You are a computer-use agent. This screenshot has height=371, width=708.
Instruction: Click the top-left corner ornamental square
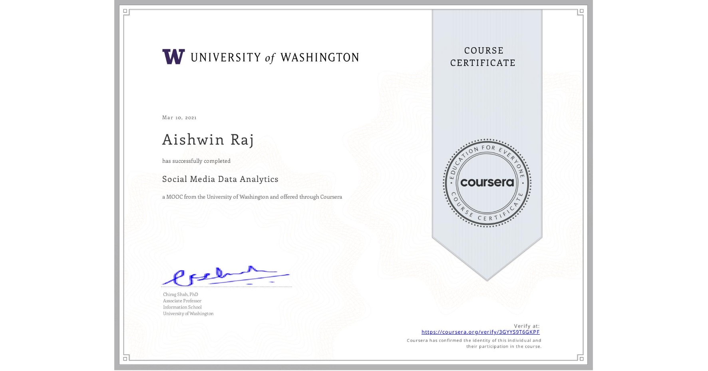pyautogui.click(x=125, y=12)
